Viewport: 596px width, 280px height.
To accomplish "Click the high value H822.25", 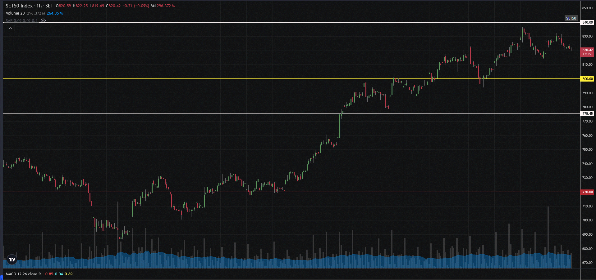I will tap(80, 6).
